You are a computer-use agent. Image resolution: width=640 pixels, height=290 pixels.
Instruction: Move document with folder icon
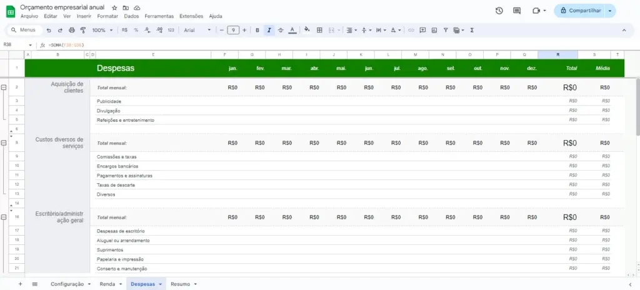coord(126,7)
